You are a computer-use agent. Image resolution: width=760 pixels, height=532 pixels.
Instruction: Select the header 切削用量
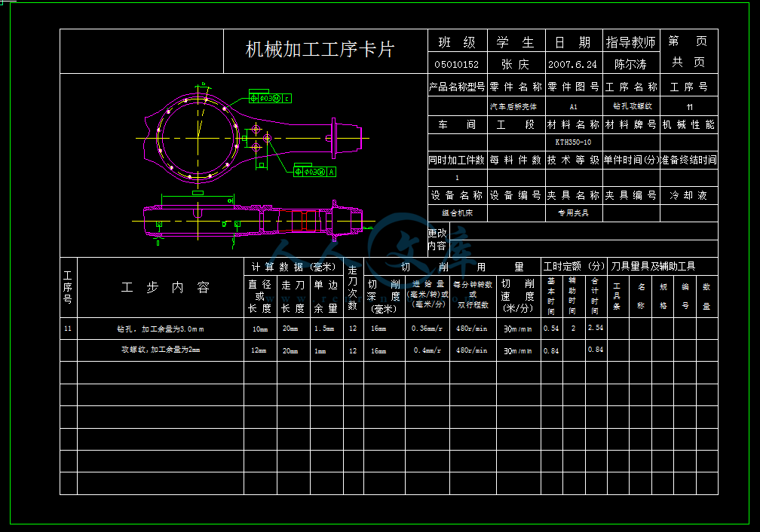pos(462,267)
